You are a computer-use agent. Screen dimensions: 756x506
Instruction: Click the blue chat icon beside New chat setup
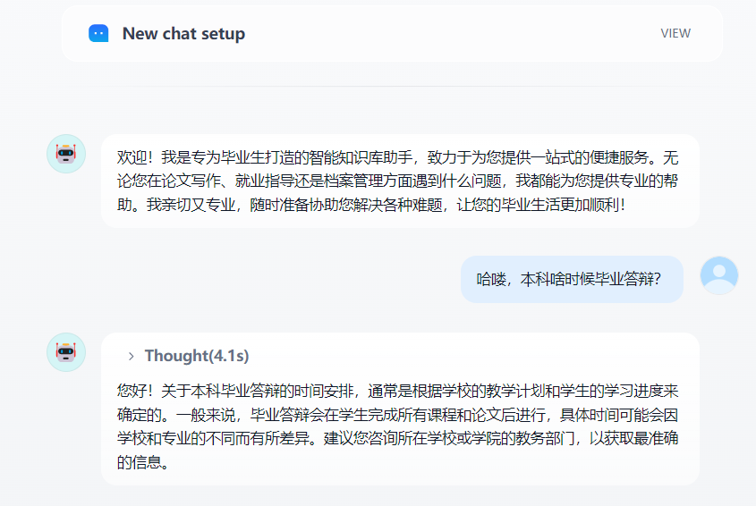coord(98,34)
